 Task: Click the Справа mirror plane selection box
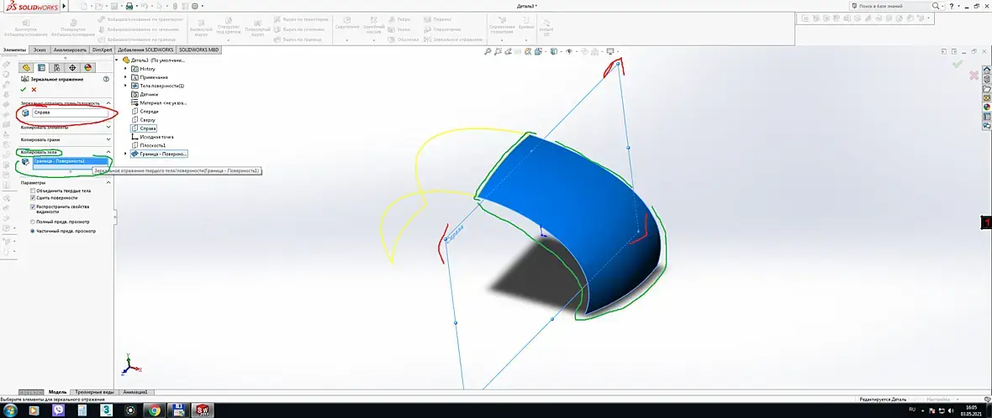coord(71,113)
